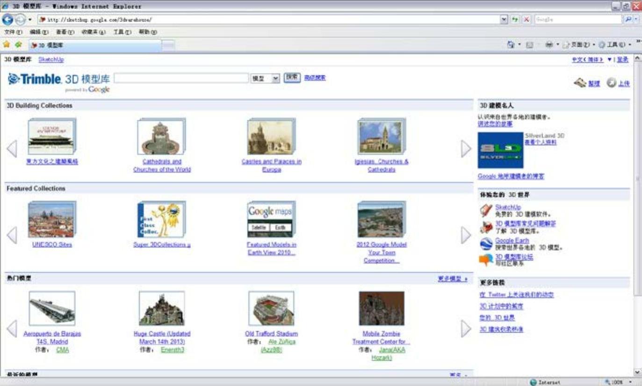Click the SilverLand 3D profile image
The image size is (642, 386).
pos(500,150)
